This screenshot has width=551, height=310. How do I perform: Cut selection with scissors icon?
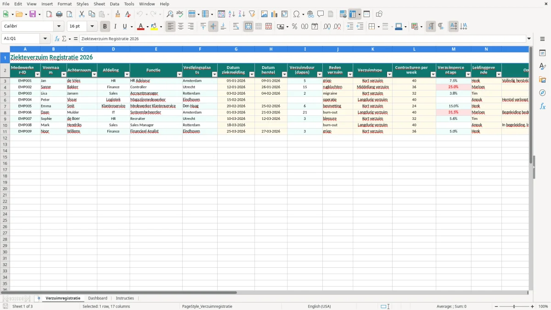pos(82,14)
